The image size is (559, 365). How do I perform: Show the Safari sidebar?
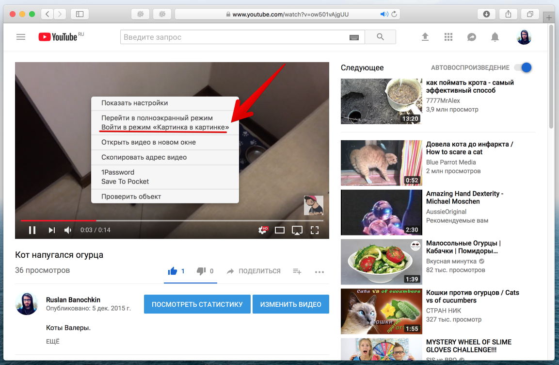click(x=80, y=14)
